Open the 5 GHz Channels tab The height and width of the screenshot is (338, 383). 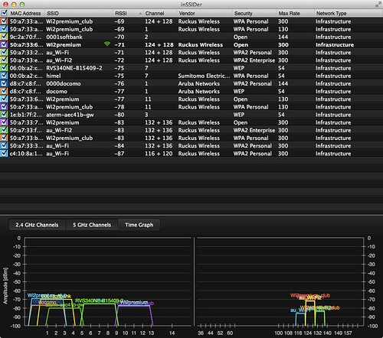pyautogui.click(x=92, y=225)
